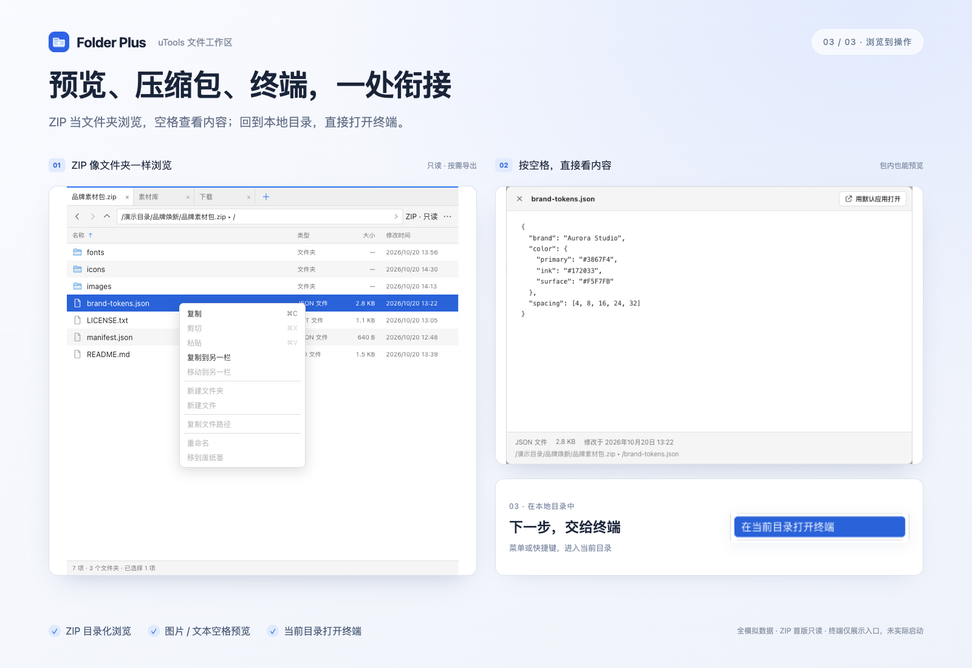The height and width of the screenshot is (668, 972).
Task: Close the brand-tokens.json preview panel
Action: [519, 199]
